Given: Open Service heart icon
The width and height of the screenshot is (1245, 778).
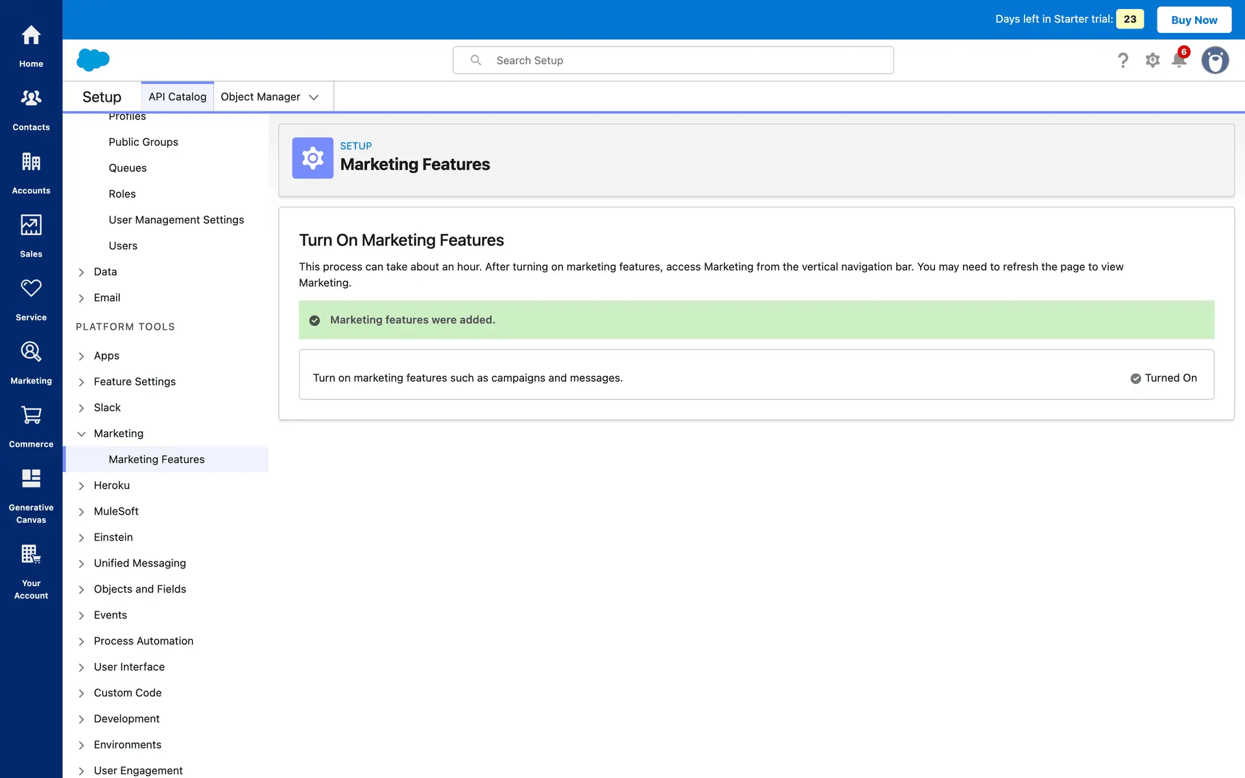Looking at the screenshot, I should tap(31, 289).
